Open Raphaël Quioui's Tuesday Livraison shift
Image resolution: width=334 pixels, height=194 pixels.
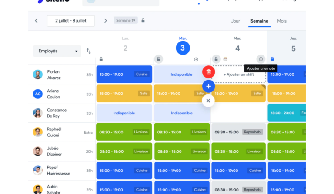tap(182, 132)
